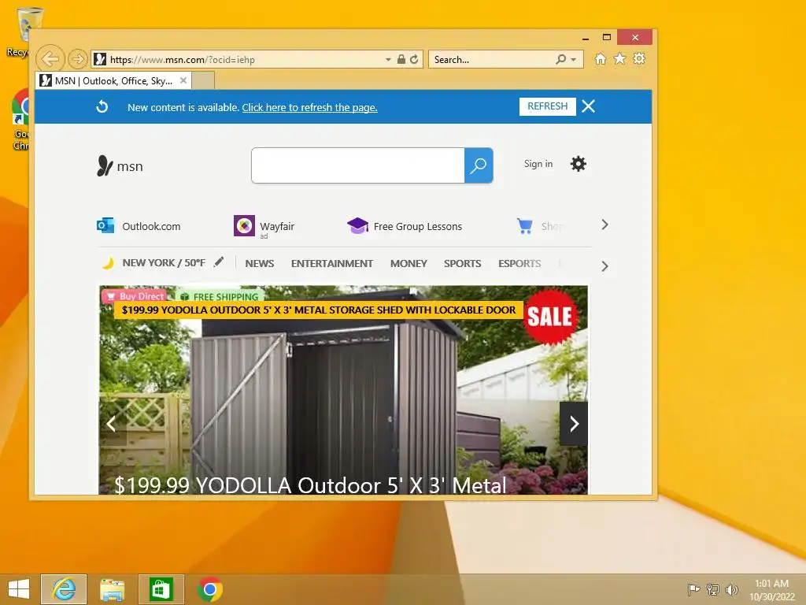Click the MSN web search input field
Image resolution: width=806 pixels, height=605 pixels.
tap(358, 165)
